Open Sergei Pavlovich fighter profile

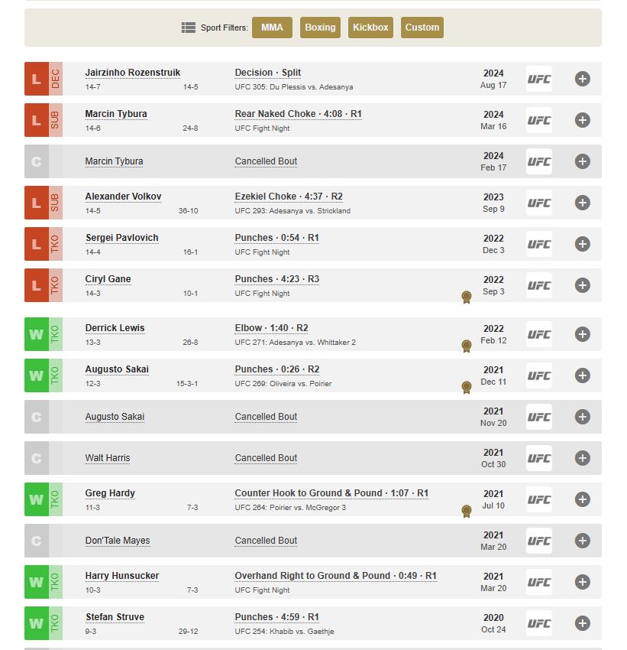click(x=121, y=238)
